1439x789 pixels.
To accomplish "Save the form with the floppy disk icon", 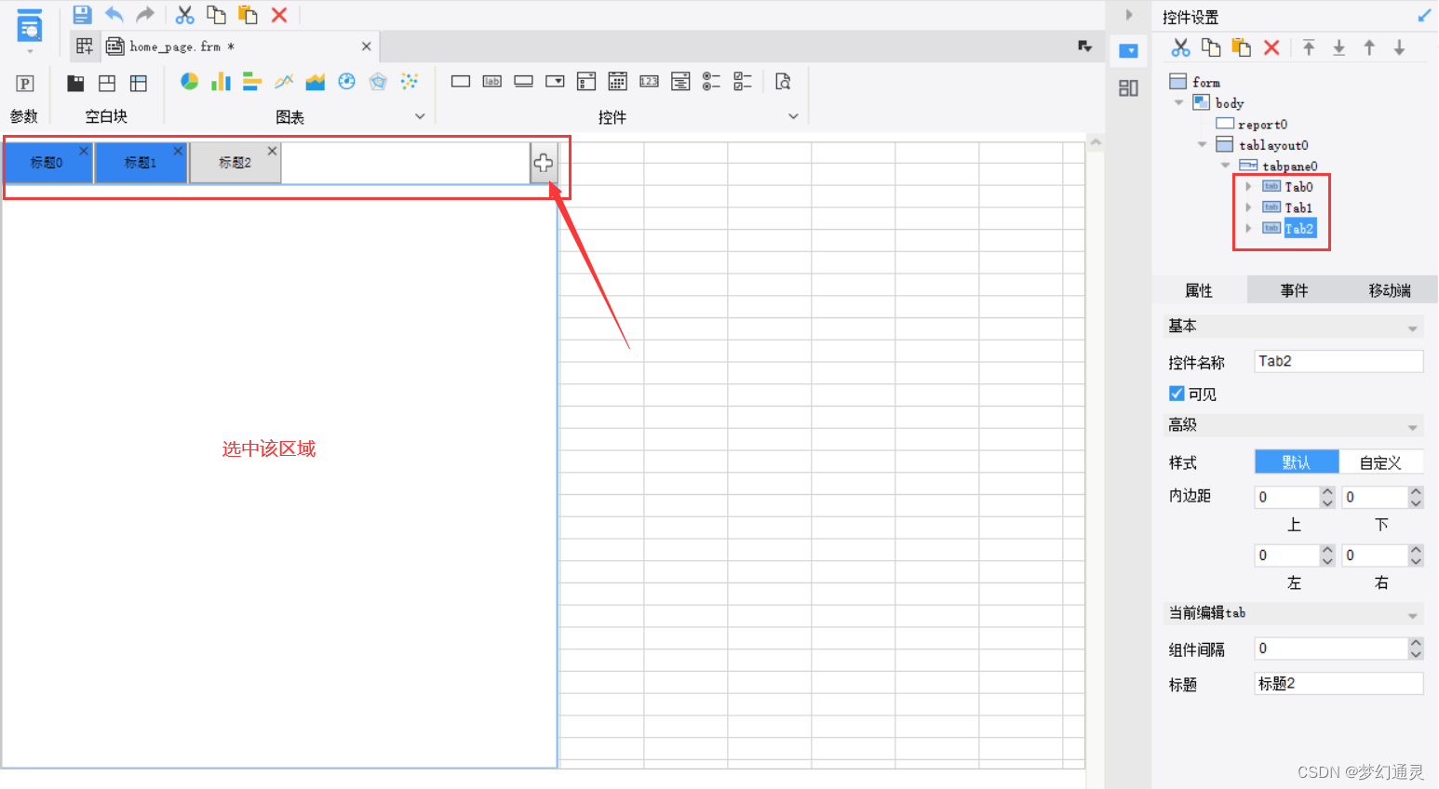I will point(82,15).
